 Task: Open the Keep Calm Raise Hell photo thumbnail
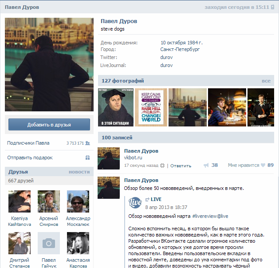click(x=151, y=107)
